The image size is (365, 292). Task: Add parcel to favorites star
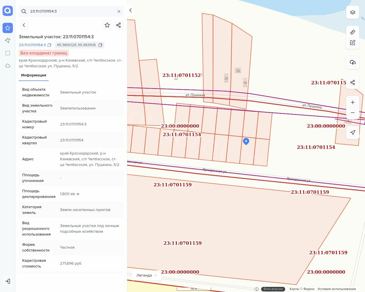pyautogui.click(x=107, y=25)
